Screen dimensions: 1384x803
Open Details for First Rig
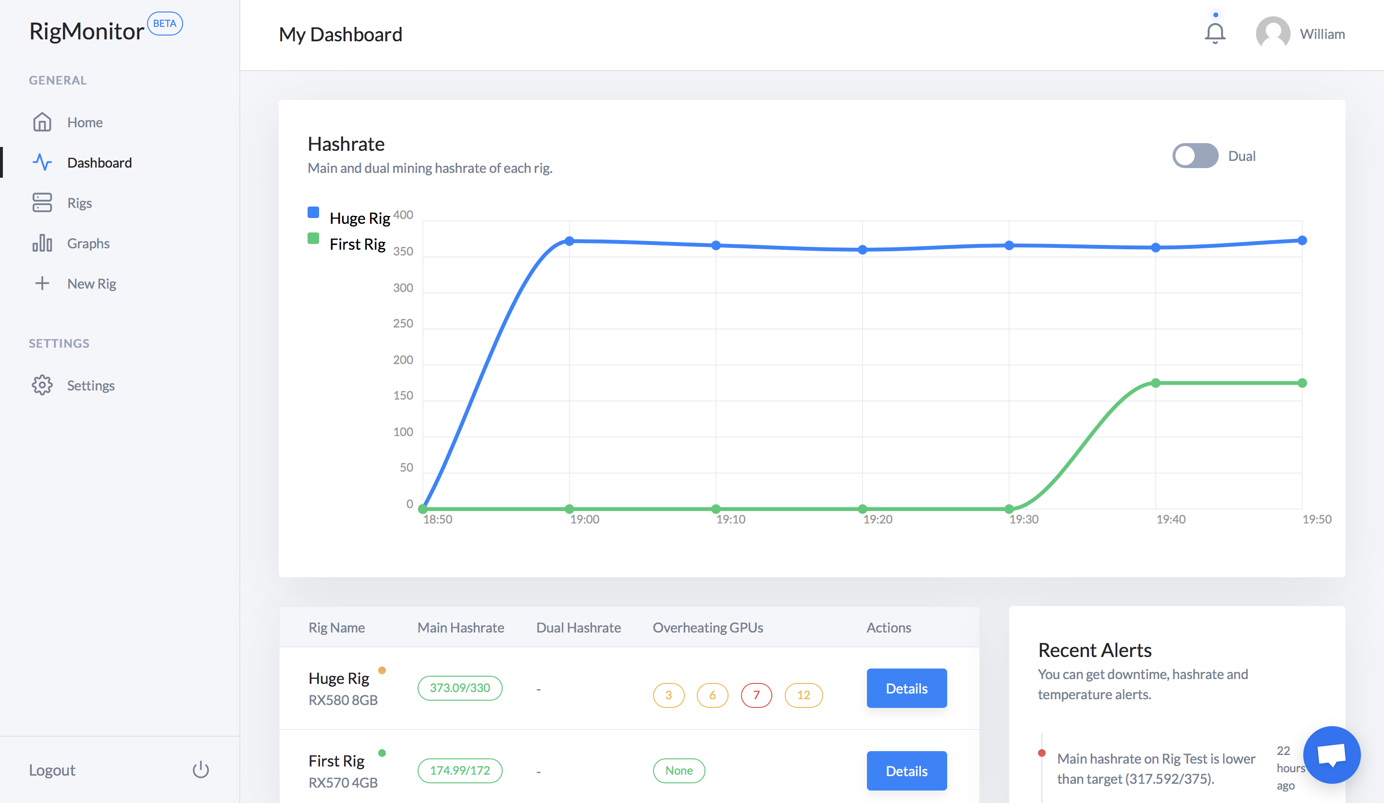tap(906, 770)
